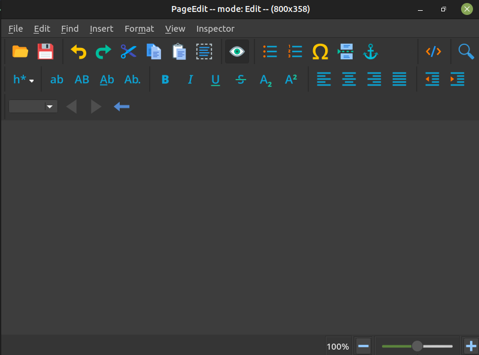Open the Format menu
This screenshot has height=355, width=479.
[x=140, y=29]
